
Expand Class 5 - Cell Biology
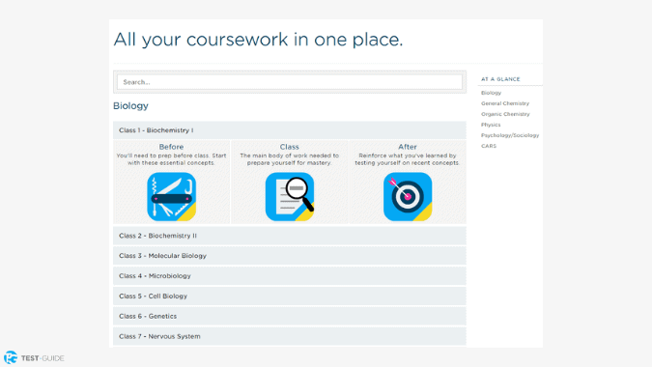point(290,296)
